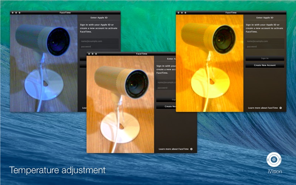This screenshot has height=185, width=296.
Task: Click the arrow icon beside Learn more in yellow-tinted window
Action: 280,108
